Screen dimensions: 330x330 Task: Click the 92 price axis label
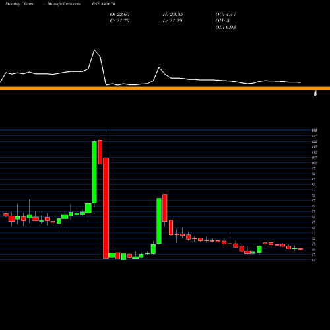pos(313,174)
